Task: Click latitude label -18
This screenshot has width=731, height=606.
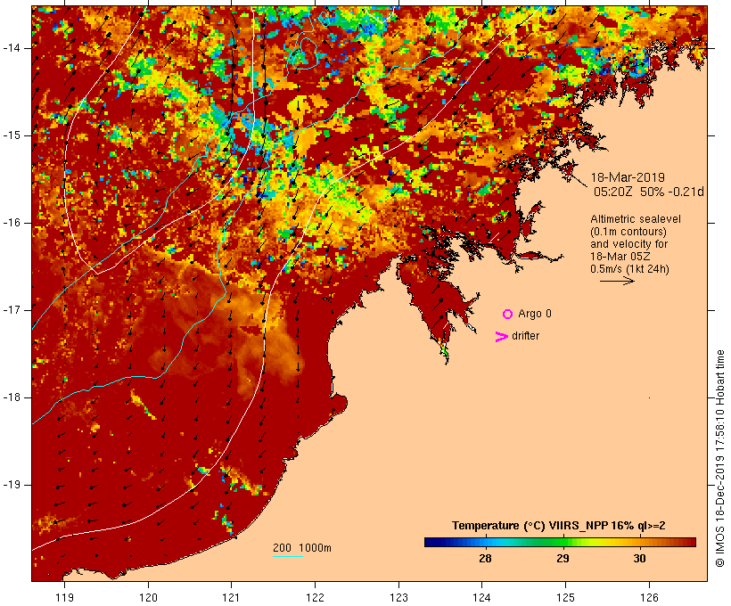Action: pos(12,397)
